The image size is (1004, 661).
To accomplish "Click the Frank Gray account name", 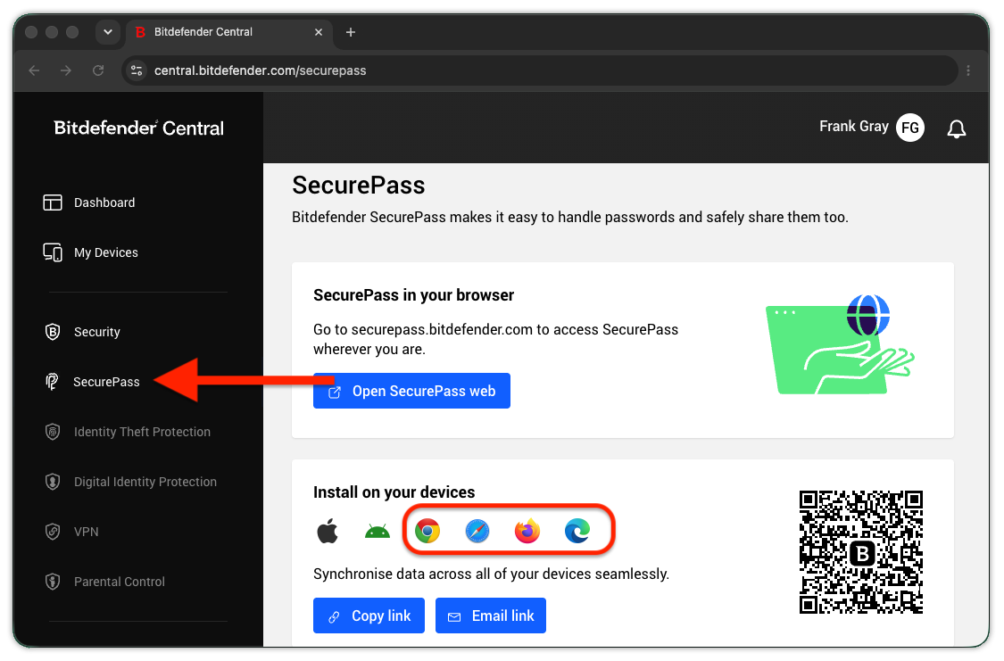I will 853,126.
